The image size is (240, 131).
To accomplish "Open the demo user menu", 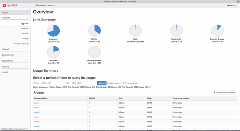I will [x=231, y=5].
